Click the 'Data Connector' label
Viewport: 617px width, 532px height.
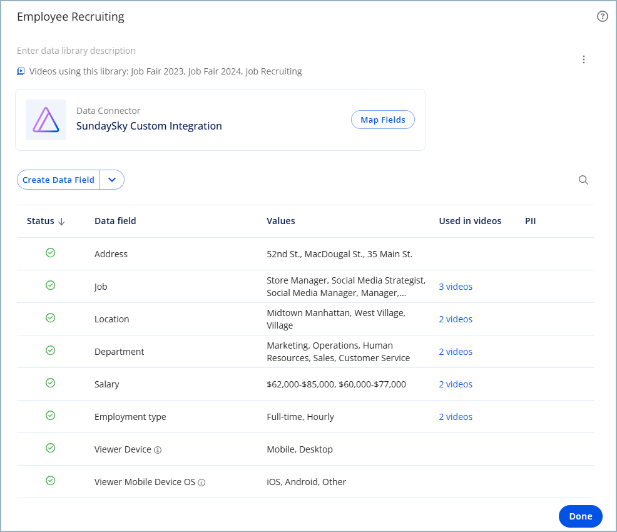(x=108, y=111)
